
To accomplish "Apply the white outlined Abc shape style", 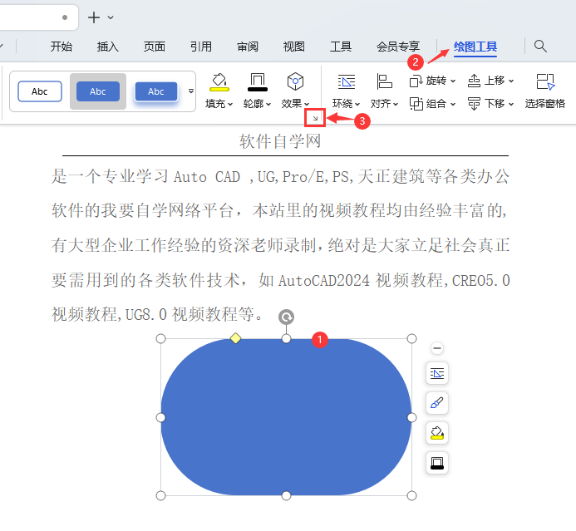I will click(x=40, y=91).
